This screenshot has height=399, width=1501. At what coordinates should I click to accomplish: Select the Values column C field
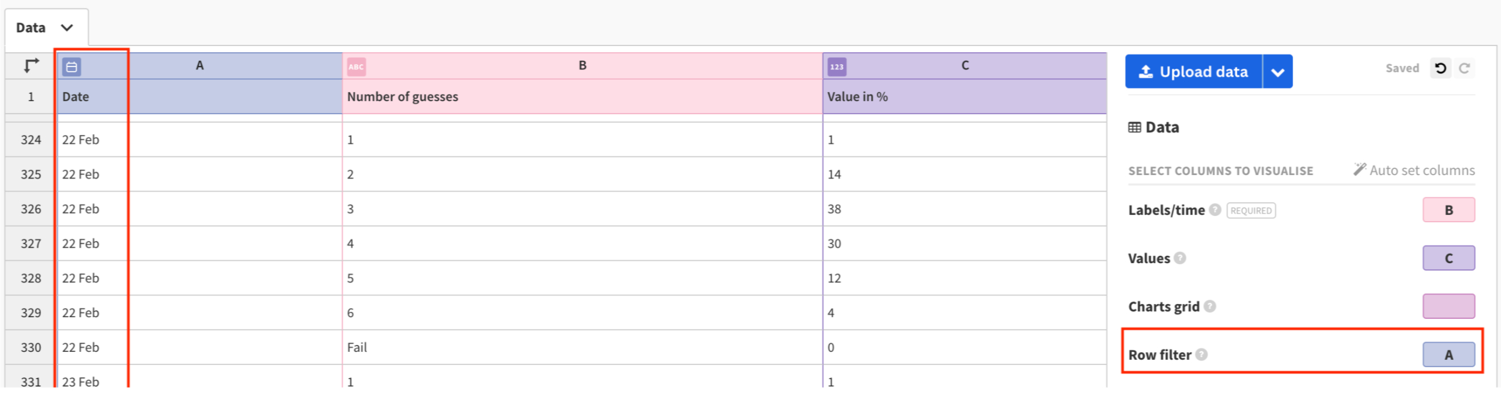[x=1449, y=258]
